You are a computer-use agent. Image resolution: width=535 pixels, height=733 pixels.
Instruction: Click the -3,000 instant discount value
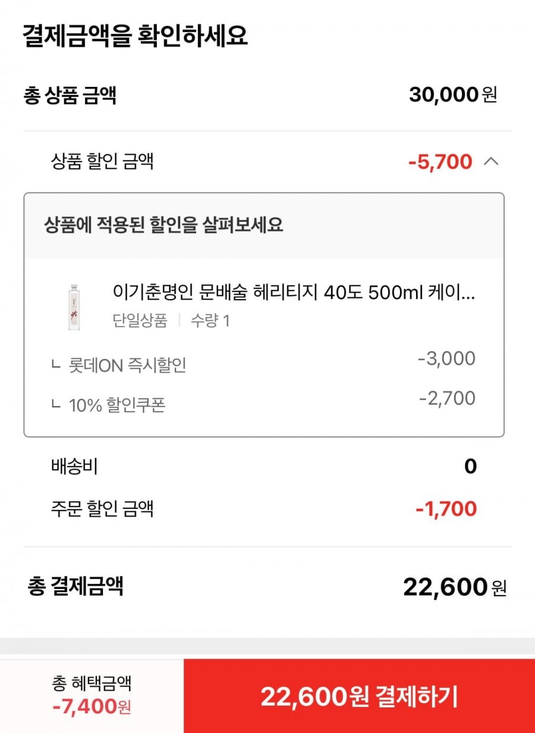coord(446,359)
